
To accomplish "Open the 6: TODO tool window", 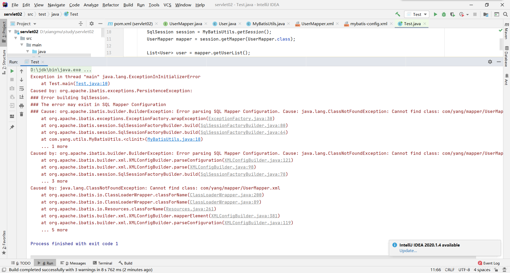I will (x=21, y=263).
